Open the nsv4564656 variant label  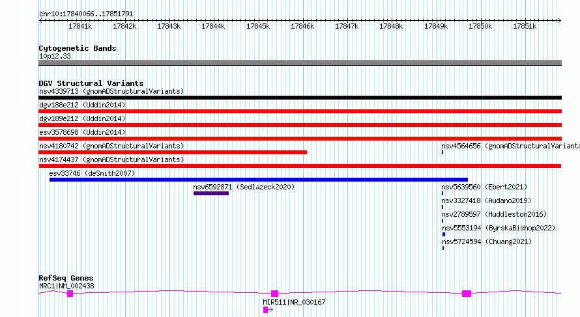click(x=510, y=146)
